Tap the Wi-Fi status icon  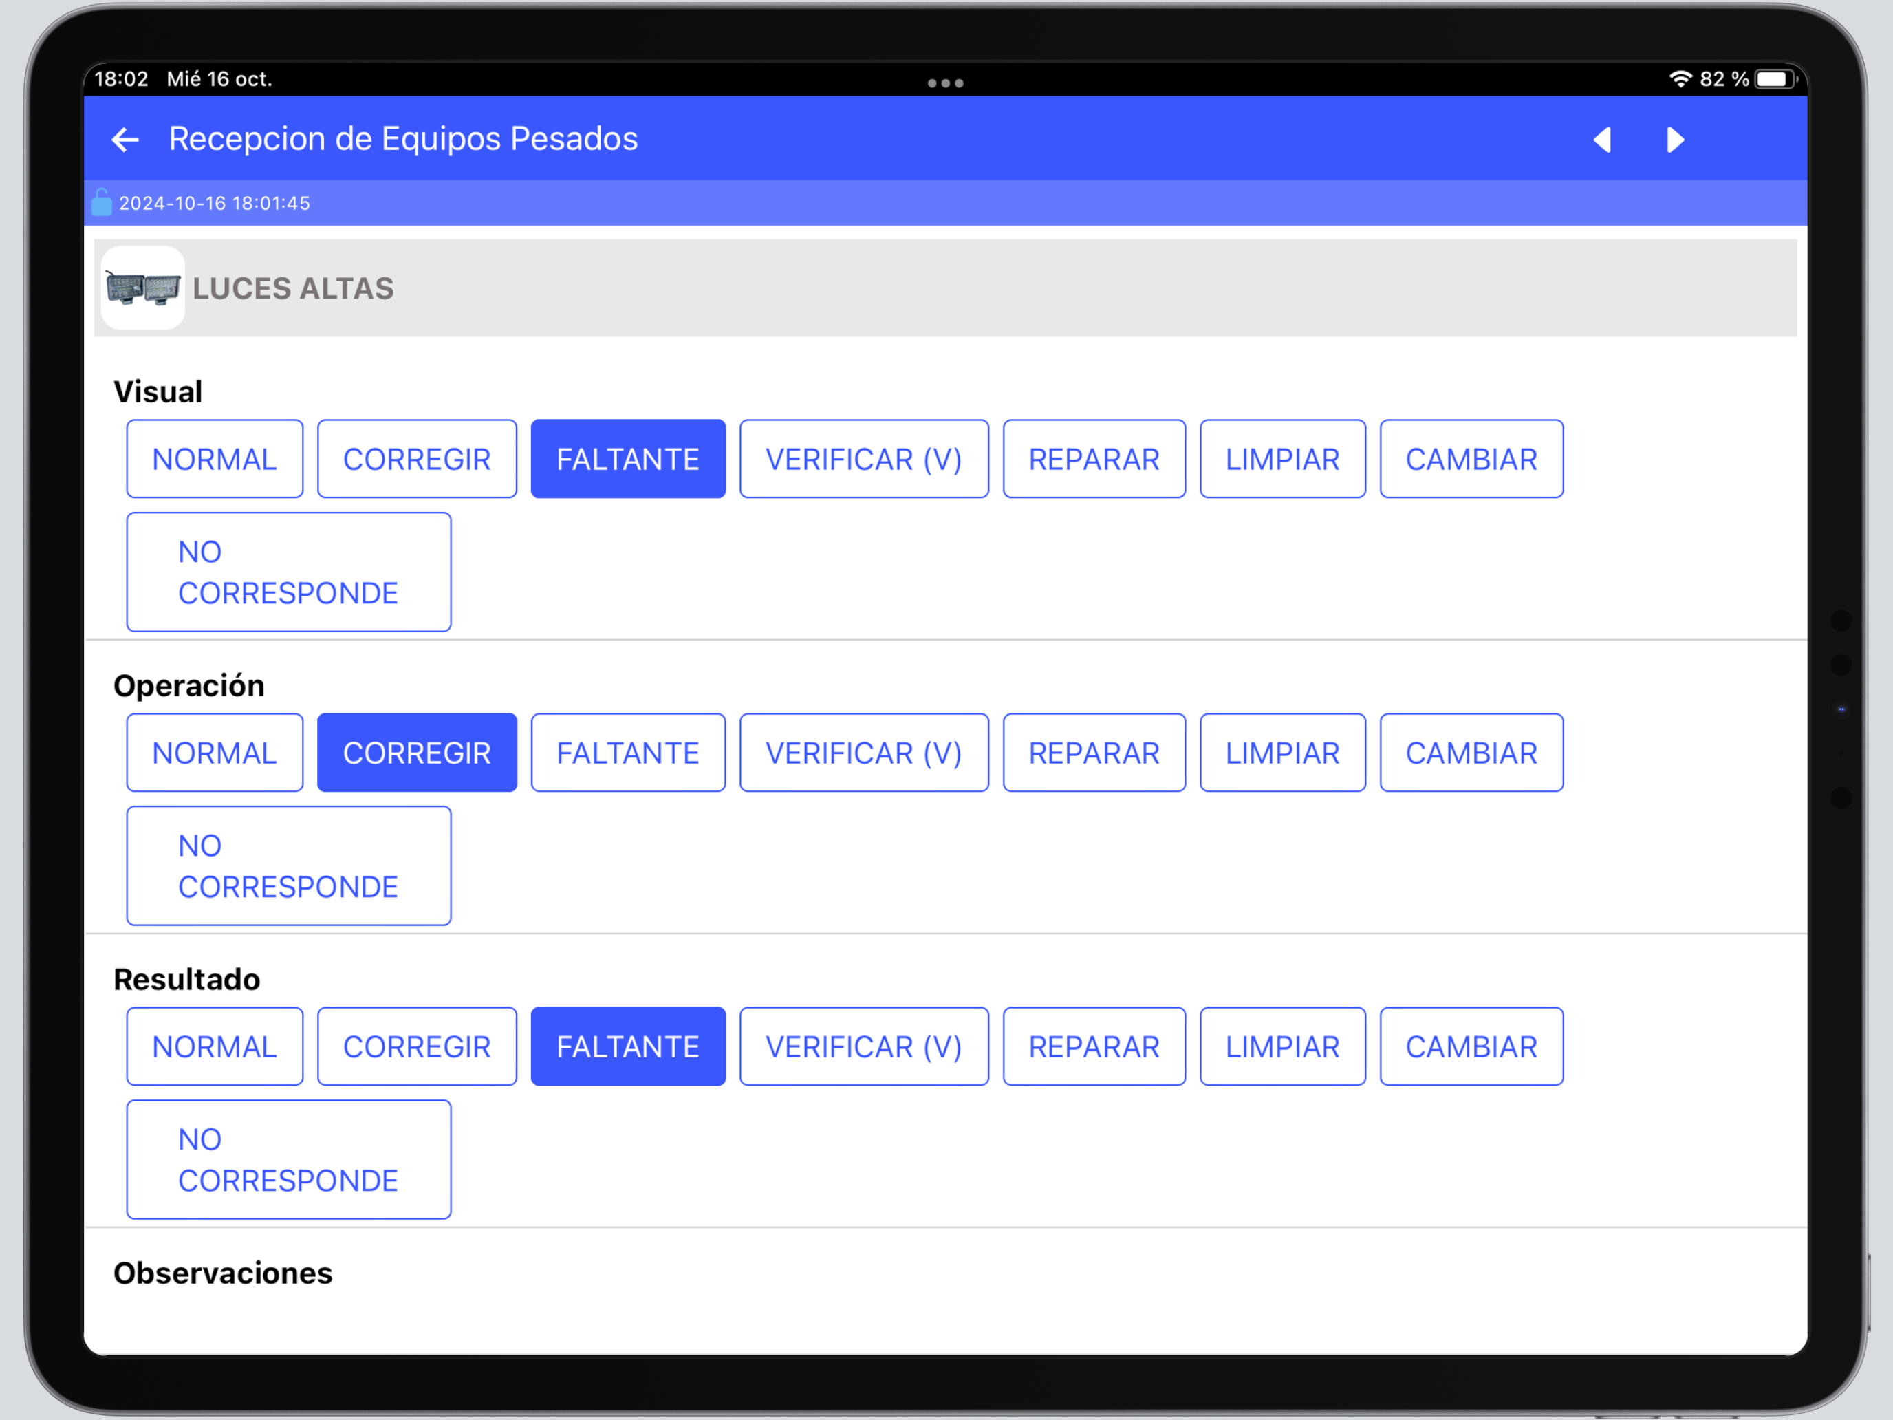click(x=1680, y=78)
